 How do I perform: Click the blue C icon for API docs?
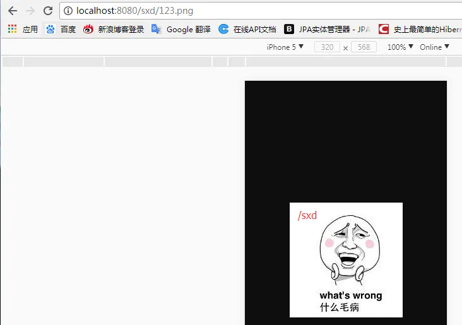(x=223, y=29)
